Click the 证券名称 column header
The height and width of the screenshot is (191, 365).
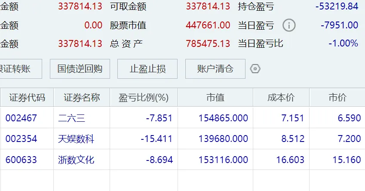tap(82, 98)
